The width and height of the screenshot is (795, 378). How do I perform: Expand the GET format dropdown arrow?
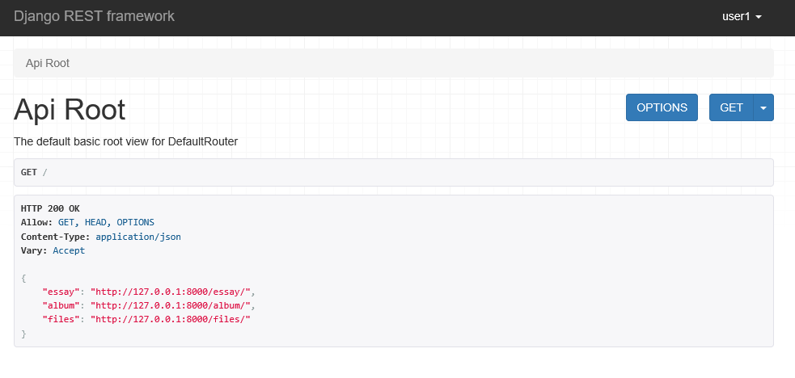[763, 107]
